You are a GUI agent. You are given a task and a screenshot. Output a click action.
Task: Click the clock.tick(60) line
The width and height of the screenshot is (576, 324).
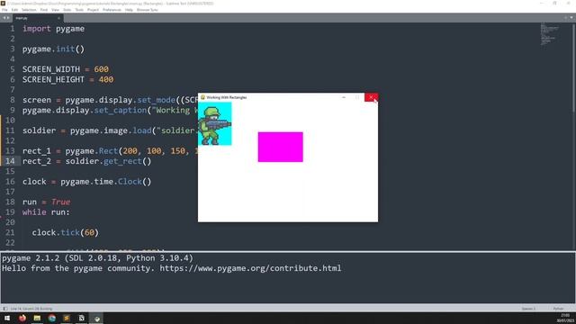tap(66, 232)
